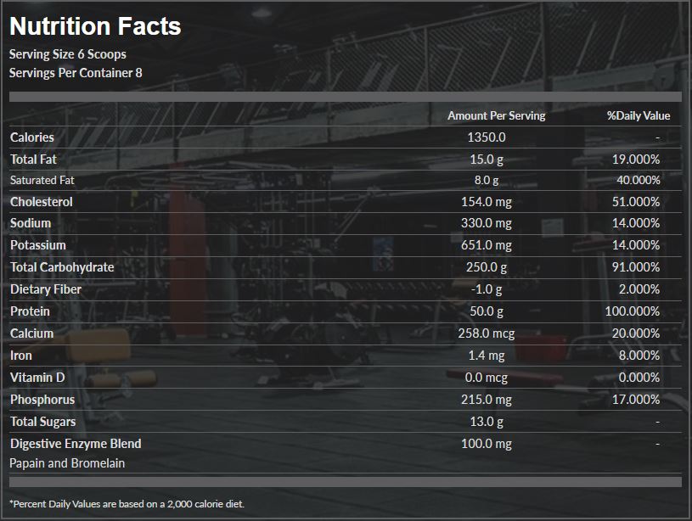Screen dimensions: 692x521
Task: Click the Dietary Fiber -1.0 g amount
Action: click(487, 289)
